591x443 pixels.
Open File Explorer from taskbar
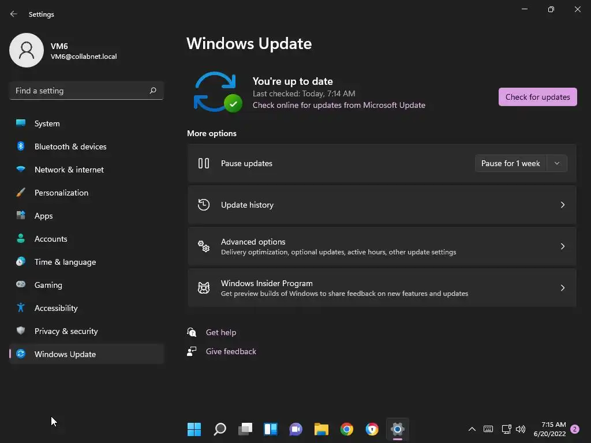click(321, 429)
